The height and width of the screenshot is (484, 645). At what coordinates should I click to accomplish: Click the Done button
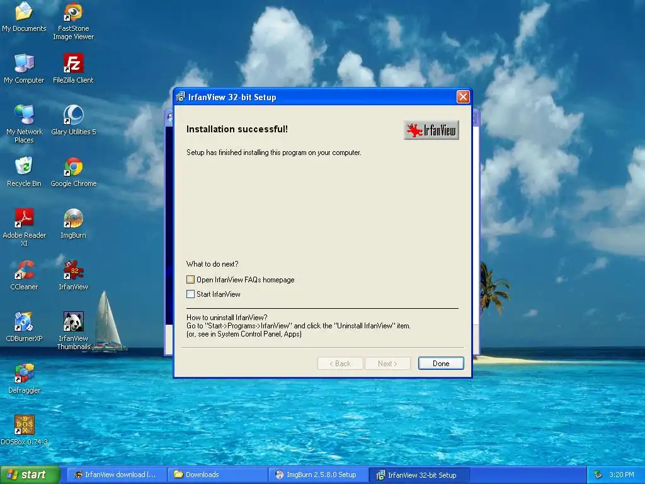pyautogui.click(x=441, y=364)
